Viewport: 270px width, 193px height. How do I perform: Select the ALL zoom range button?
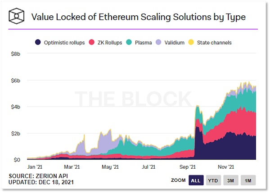coord(196,180)
